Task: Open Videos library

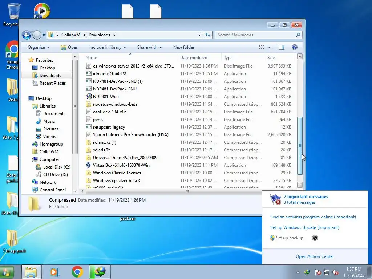Action: pyautogui.click(x=49, y=137)
